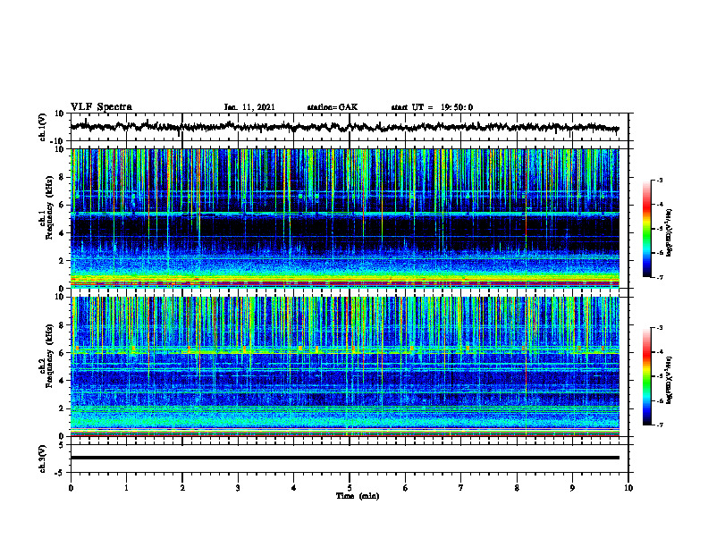Click the ch.1 frequency axis "8" tick label
708x547 pixels.
tap(62, 177)
